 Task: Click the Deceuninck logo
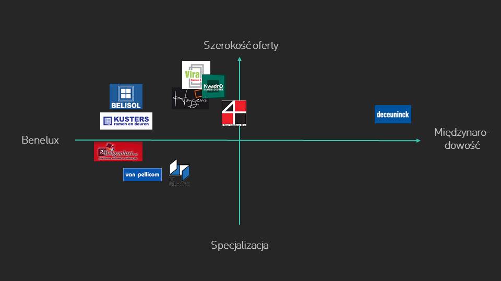click(x=392, y=114)
